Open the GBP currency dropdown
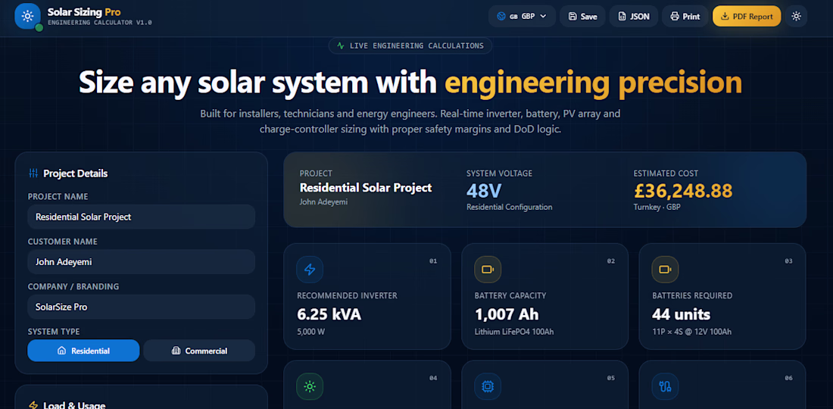The image size is (833, 409). pyautogui.click(x=522, y=17)
